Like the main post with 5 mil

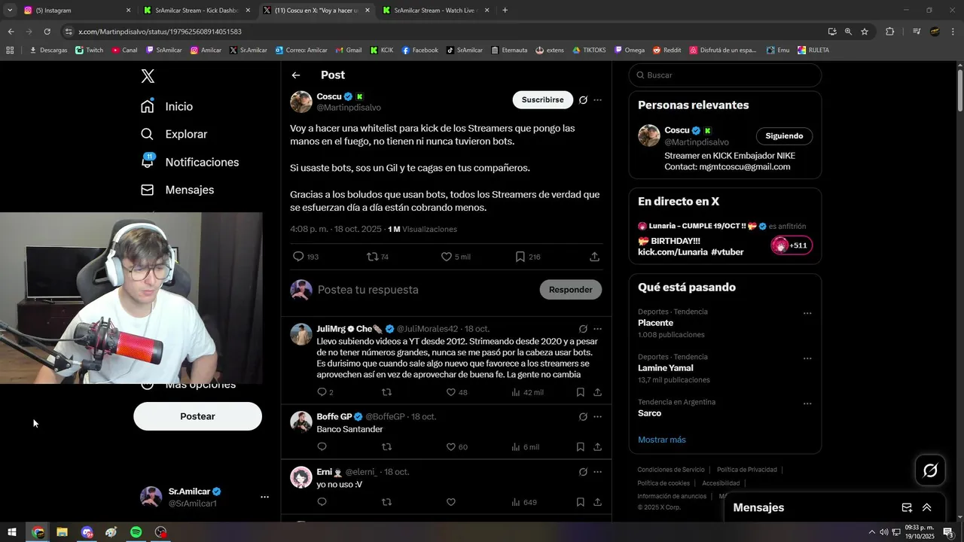tap(456, 257)
